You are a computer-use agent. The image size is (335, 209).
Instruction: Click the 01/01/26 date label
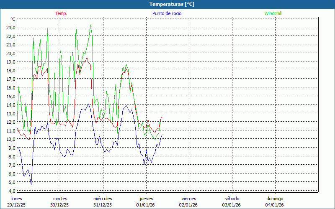146,205
